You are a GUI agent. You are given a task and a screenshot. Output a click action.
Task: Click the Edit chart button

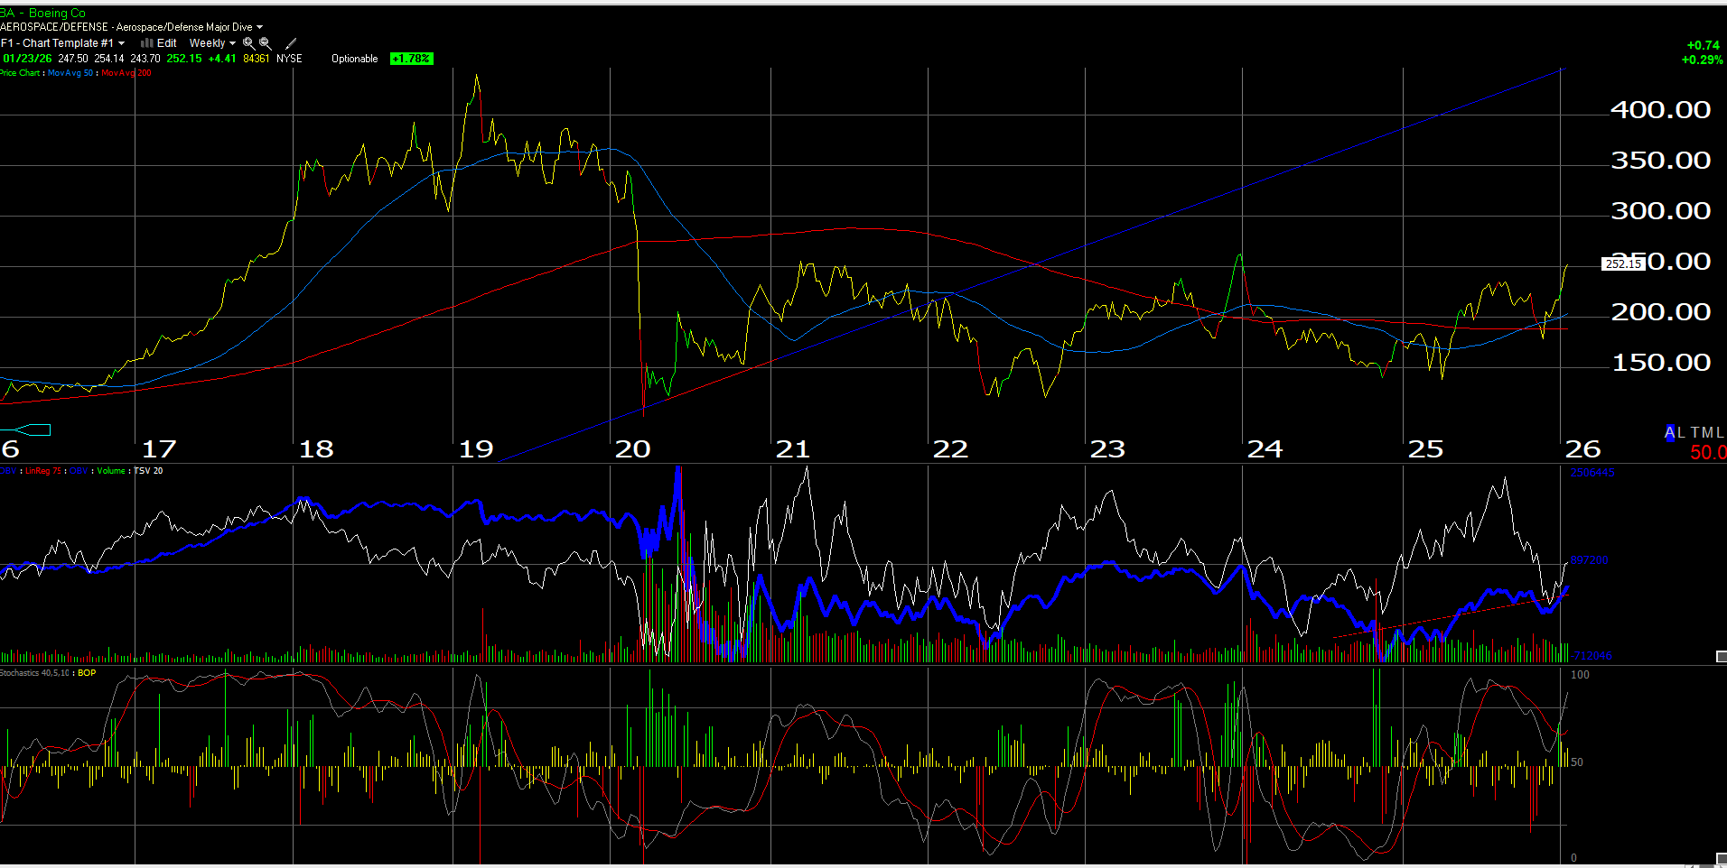pos(166,43)
